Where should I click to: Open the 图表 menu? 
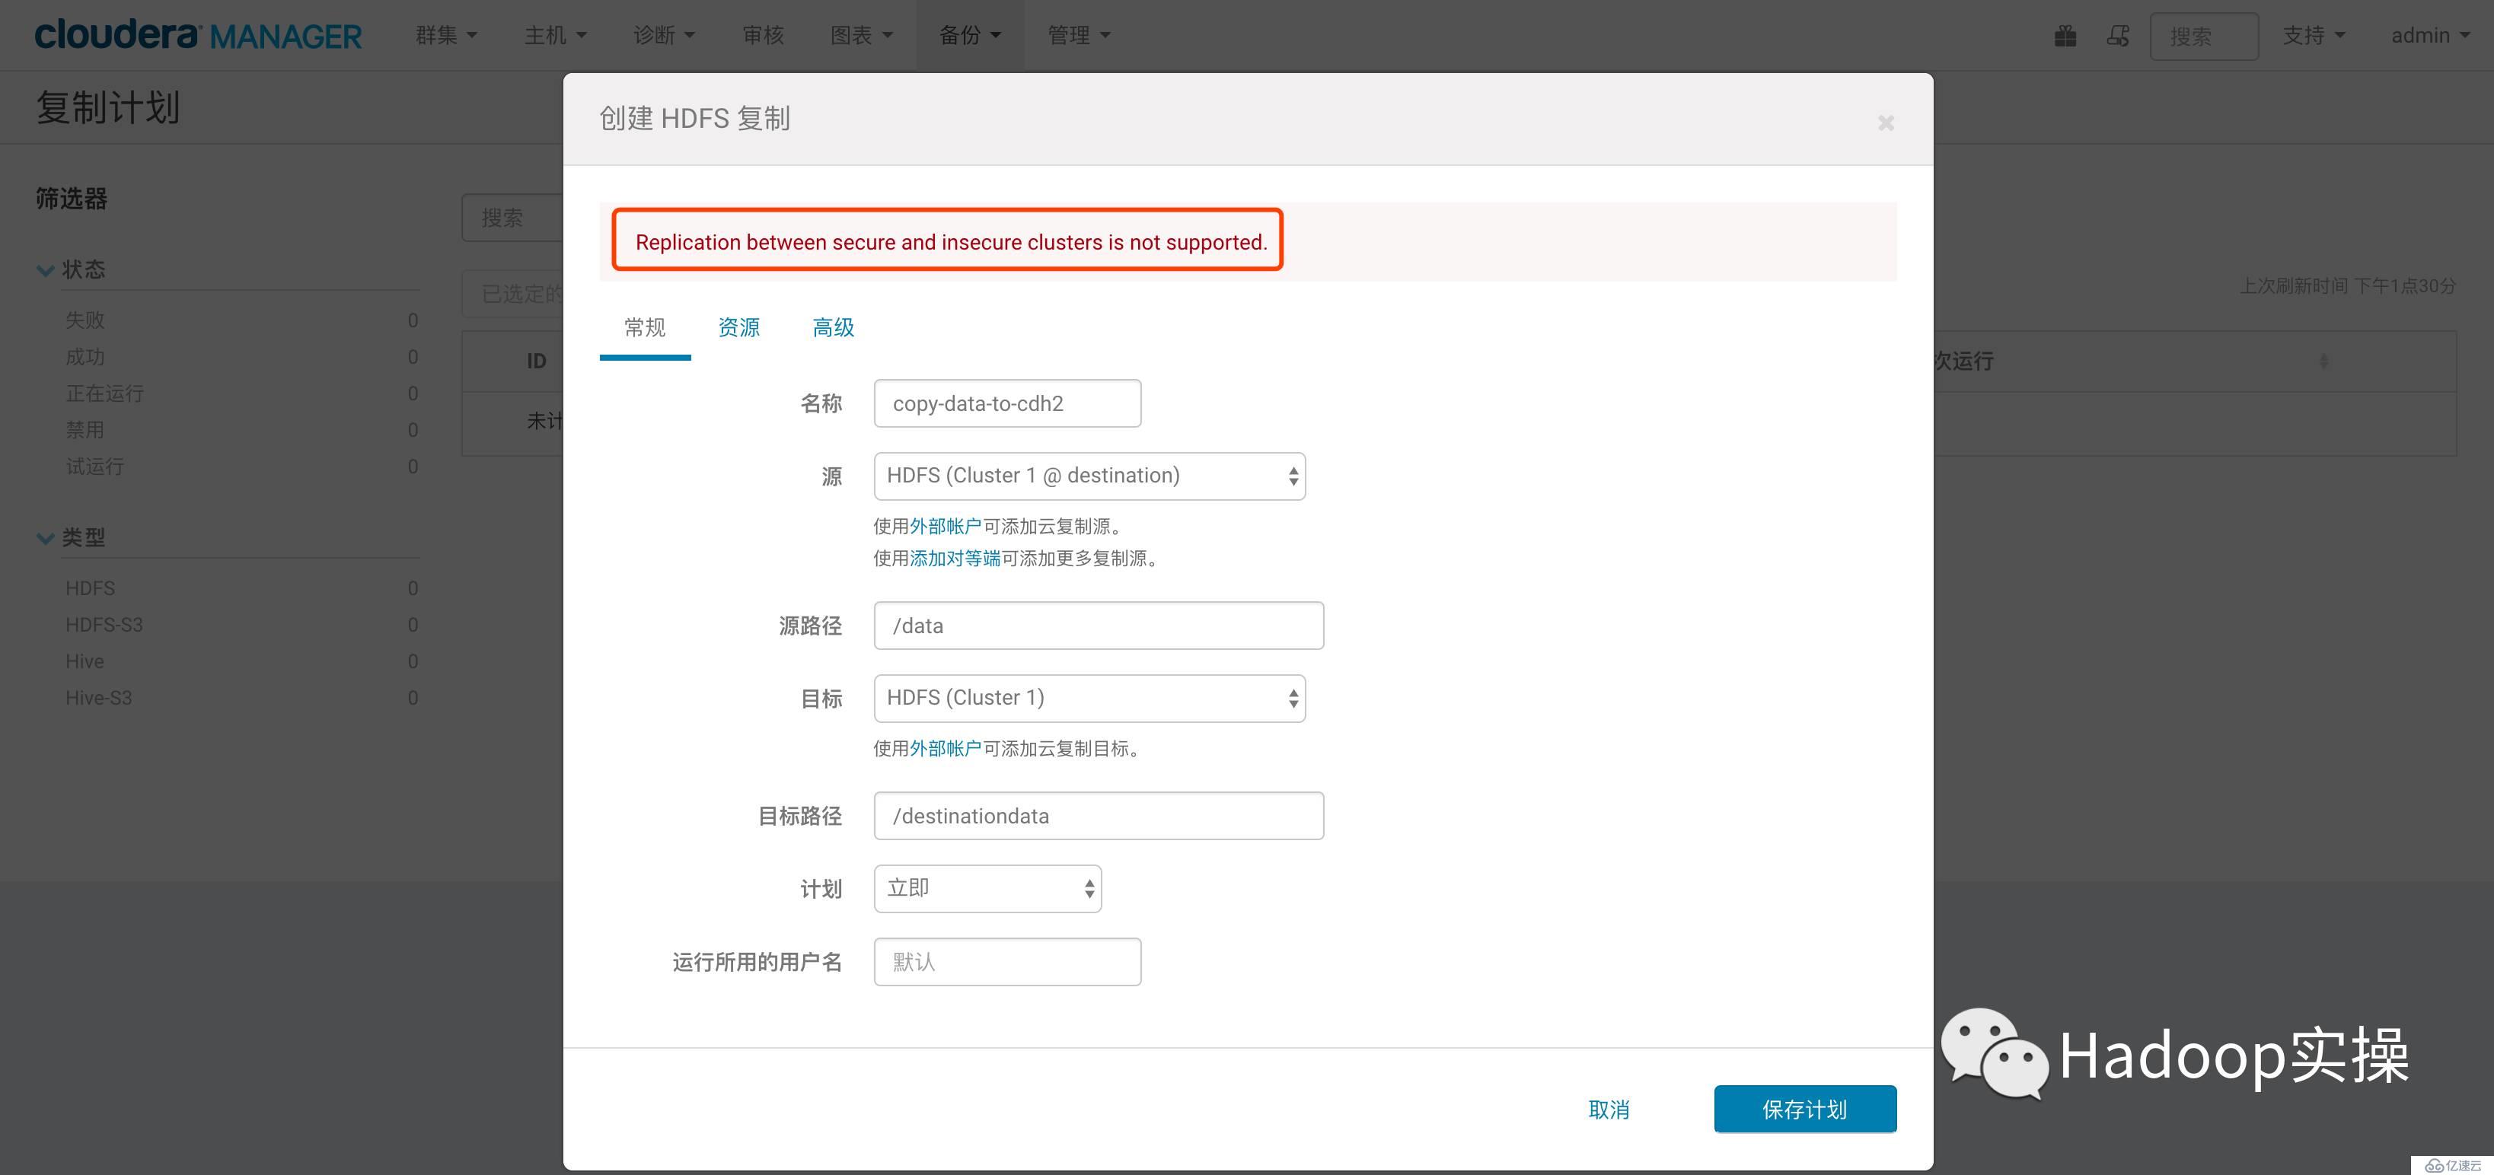click(x=862, y=35)
